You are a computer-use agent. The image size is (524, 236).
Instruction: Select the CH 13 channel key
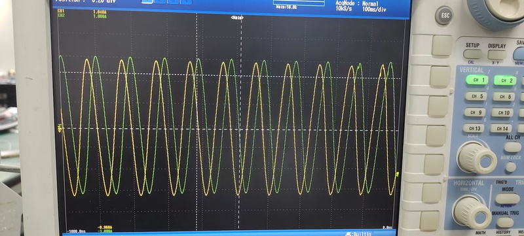474,128
